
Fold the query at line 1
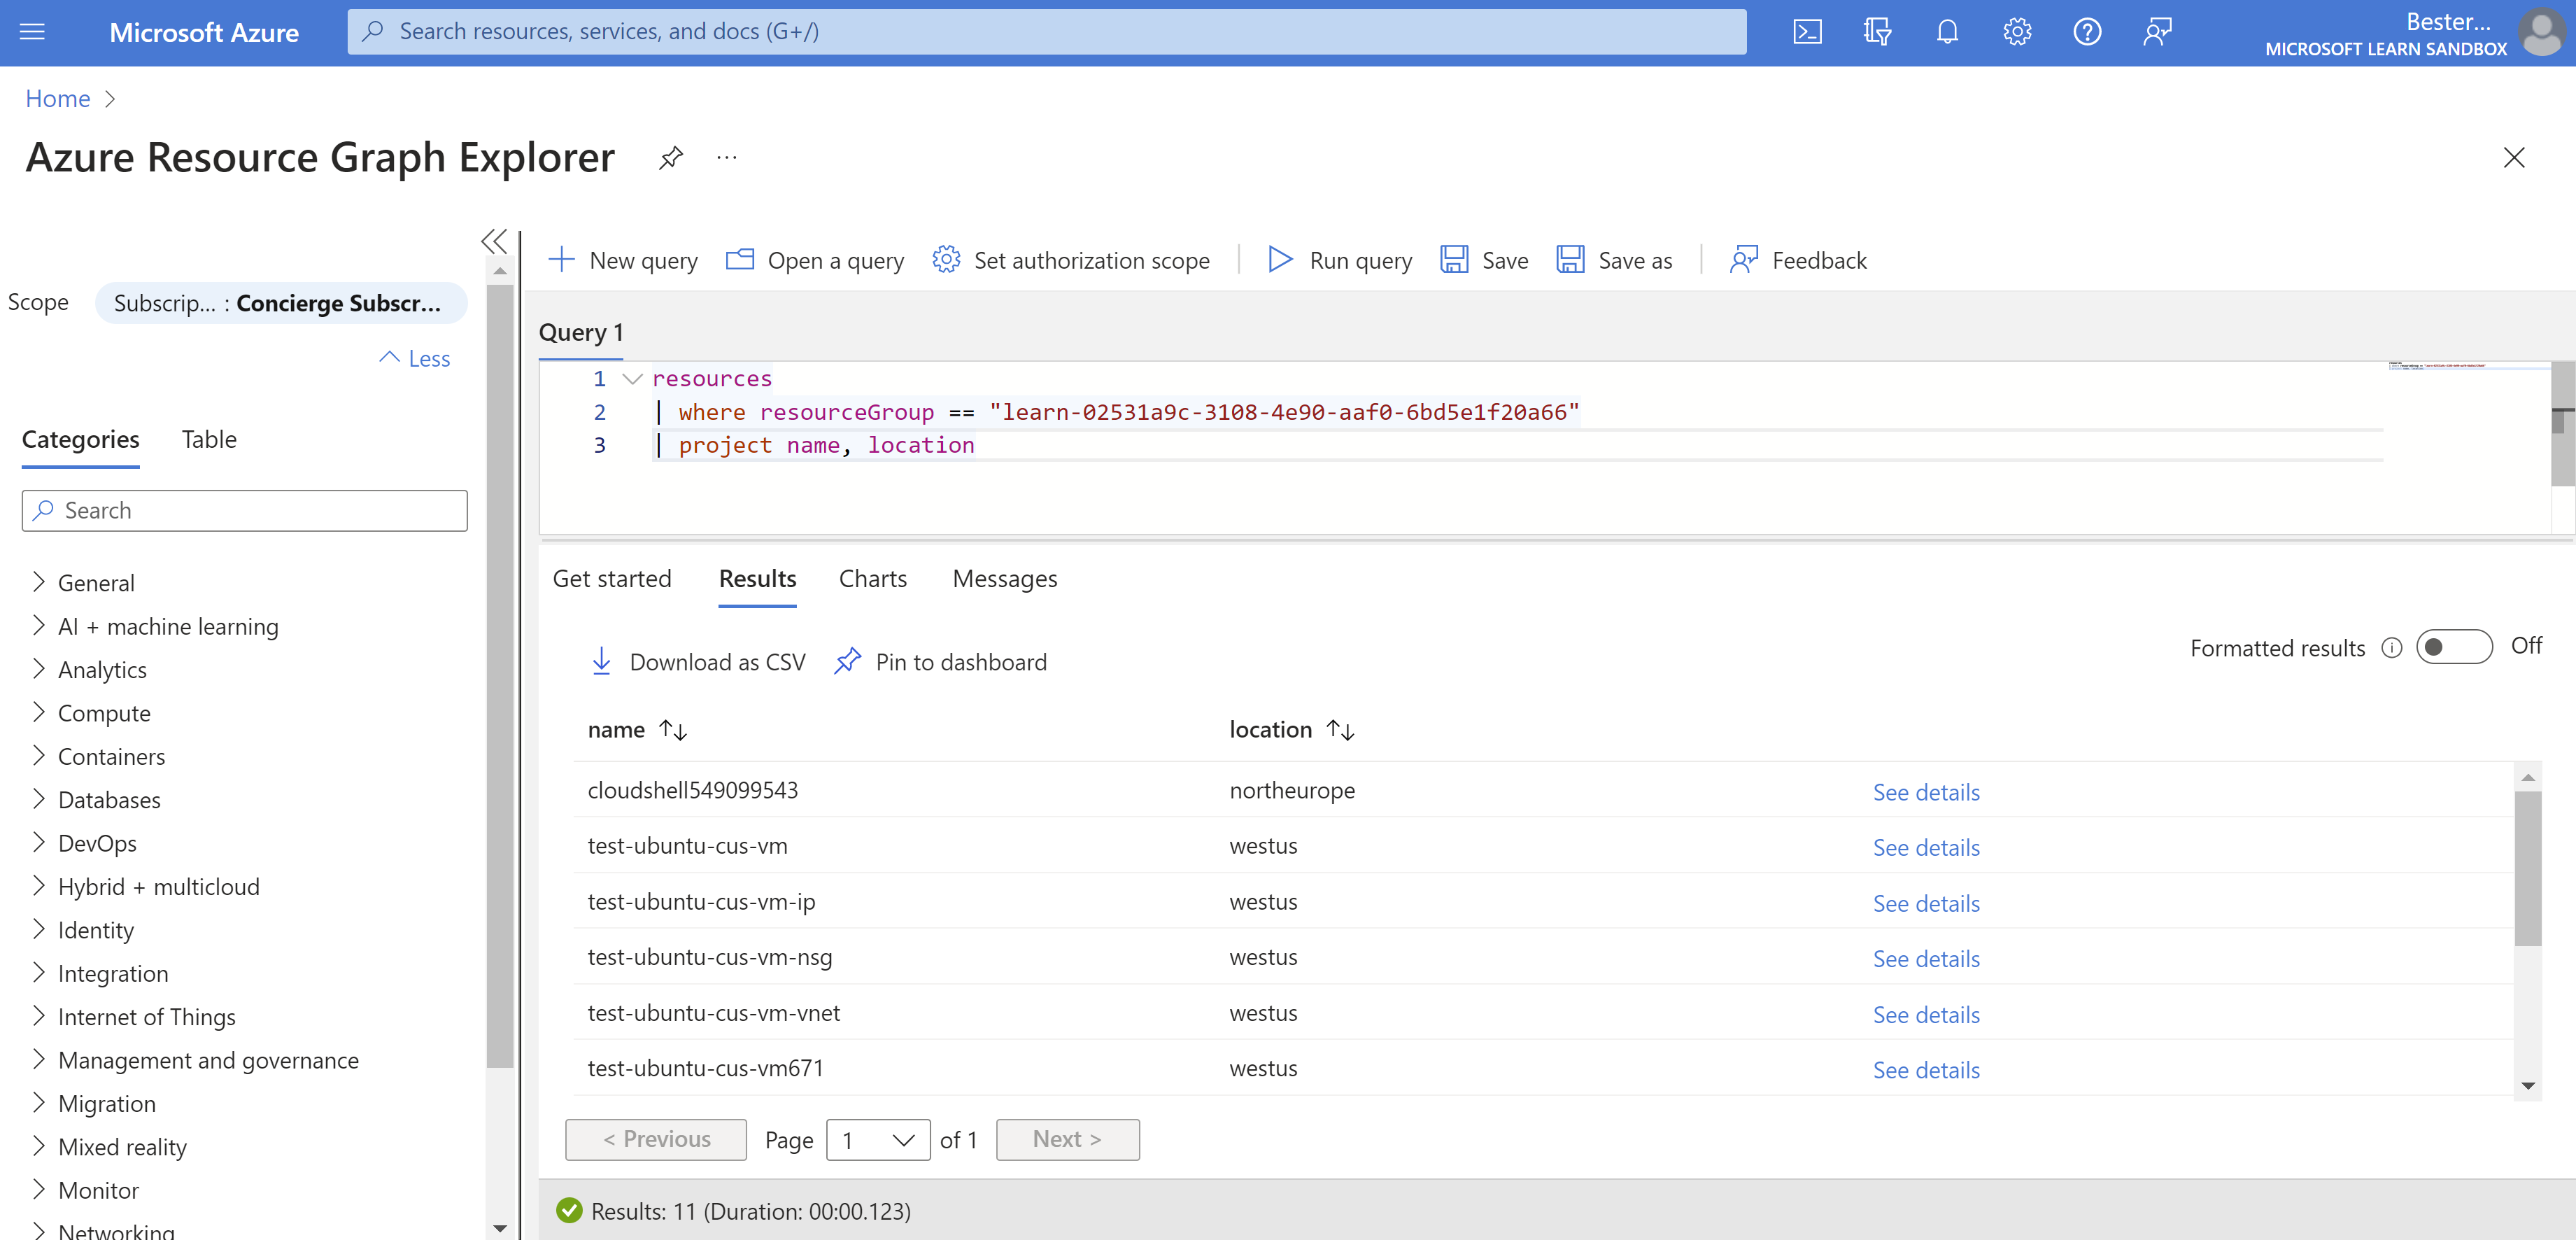click(x=632, y=379)
